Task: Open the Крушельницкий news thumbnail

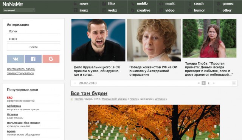Action: tap(98, 40)
